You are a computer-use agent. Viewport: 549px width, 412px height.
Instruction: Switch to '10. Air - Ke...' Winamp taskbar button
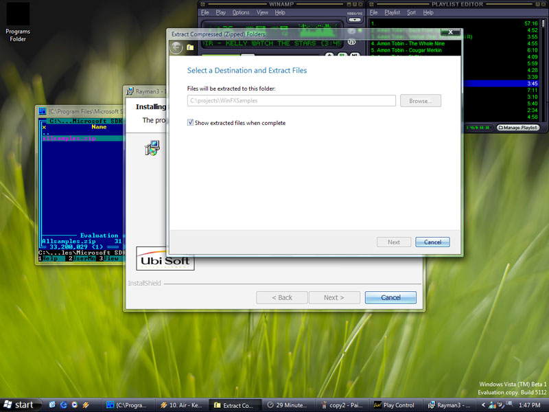pyautogui.click(x=182, y=405)
